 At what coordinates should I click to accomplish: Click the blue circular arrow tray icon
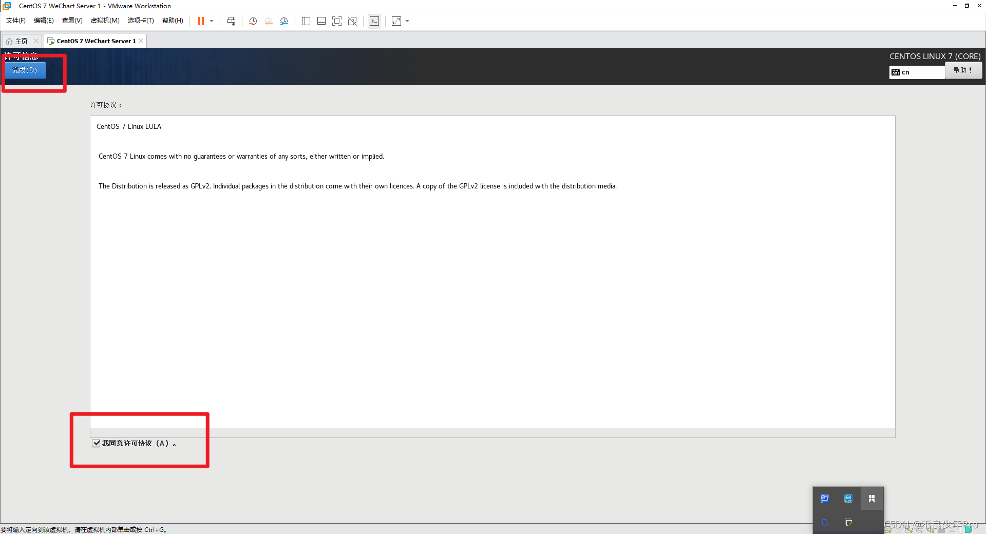[x=825, y=522]
